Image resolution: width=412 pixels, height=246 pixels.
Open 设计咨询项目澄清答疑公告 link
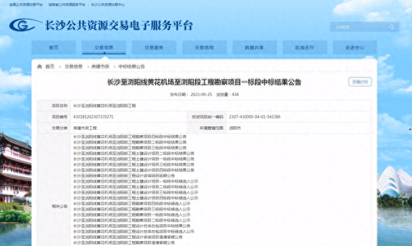click(x=127, y=237)
